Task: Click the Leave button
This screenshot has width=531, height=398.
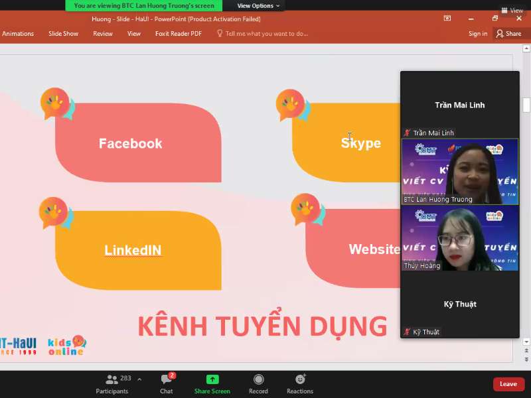Action: [508, 383]
